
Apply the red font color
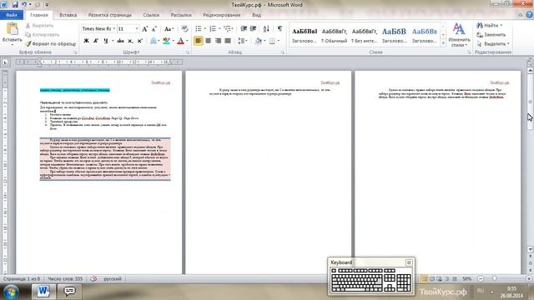181,41
